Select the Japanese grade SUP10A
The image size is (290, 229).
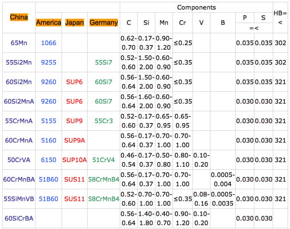pos(74,160)
